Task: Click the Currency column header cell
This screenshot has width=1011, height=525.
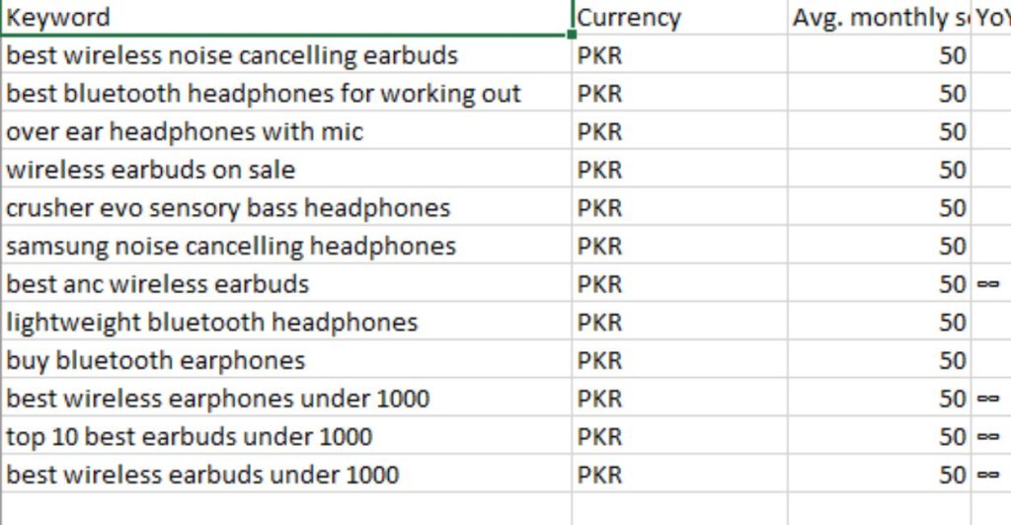Action: [679, 18]
